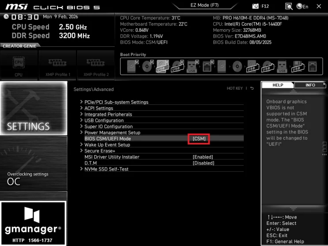
Task: Enable XMP Profile 2
Action: click(96, 65)
